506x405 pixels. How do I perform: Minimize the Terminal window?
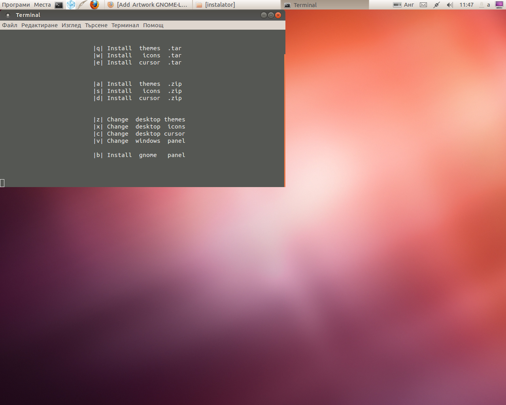tap(264, 15)
